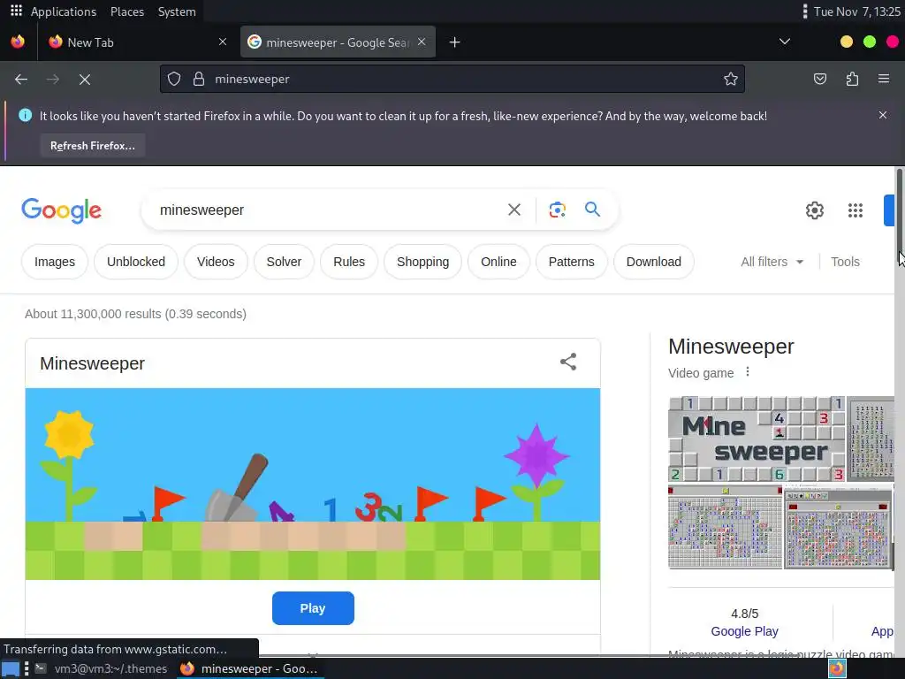Close the minesweeper Google Search tab
The height and width of the screenshot is (679, 905).
(422, 42)
